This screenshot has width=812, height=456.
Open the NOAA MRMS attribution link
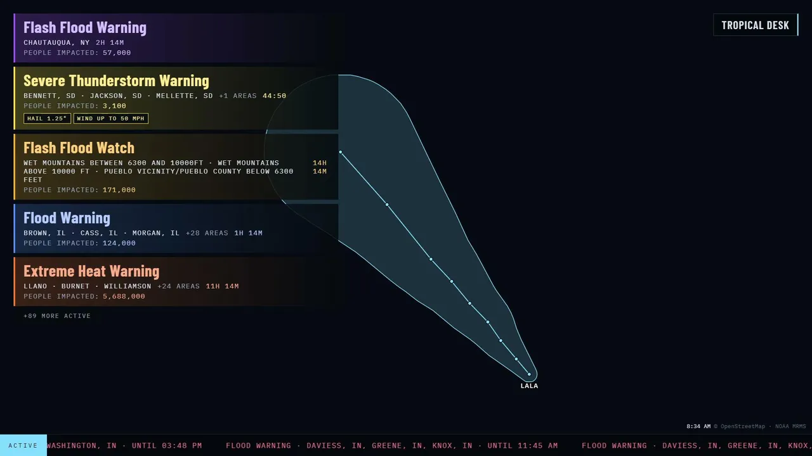[790, 427]
